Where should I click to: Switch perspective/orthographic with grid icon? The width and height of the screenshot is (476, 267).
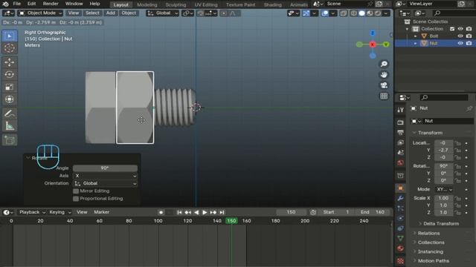pos(384,96)
